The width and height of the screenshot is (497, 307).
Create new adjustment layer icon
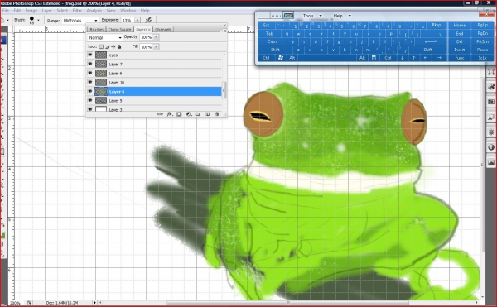(x=189, y=114)
